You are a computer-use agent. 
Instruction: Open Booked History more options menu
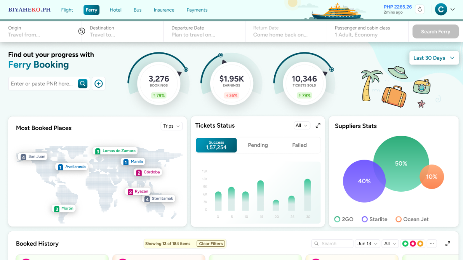pos(432,244)
